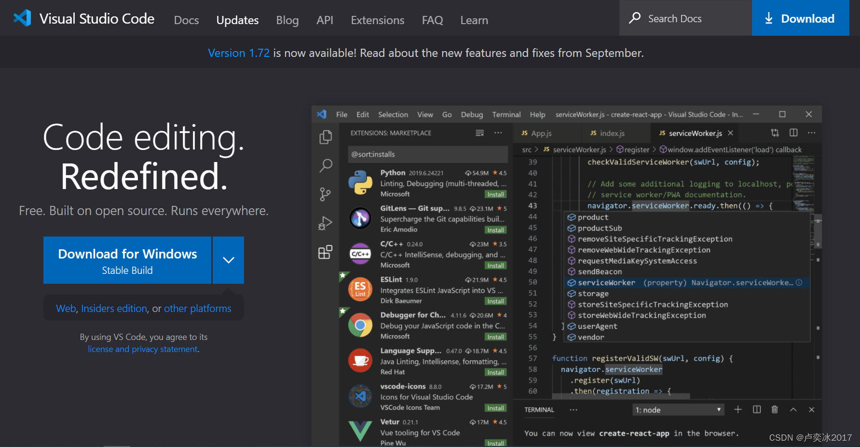Open the Learn navigation item

coord(474,20)
